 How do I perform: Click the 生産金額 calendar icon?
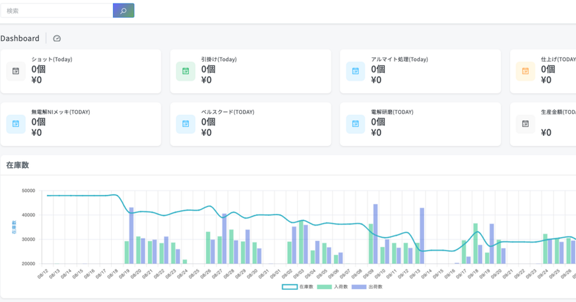(526, 124)
